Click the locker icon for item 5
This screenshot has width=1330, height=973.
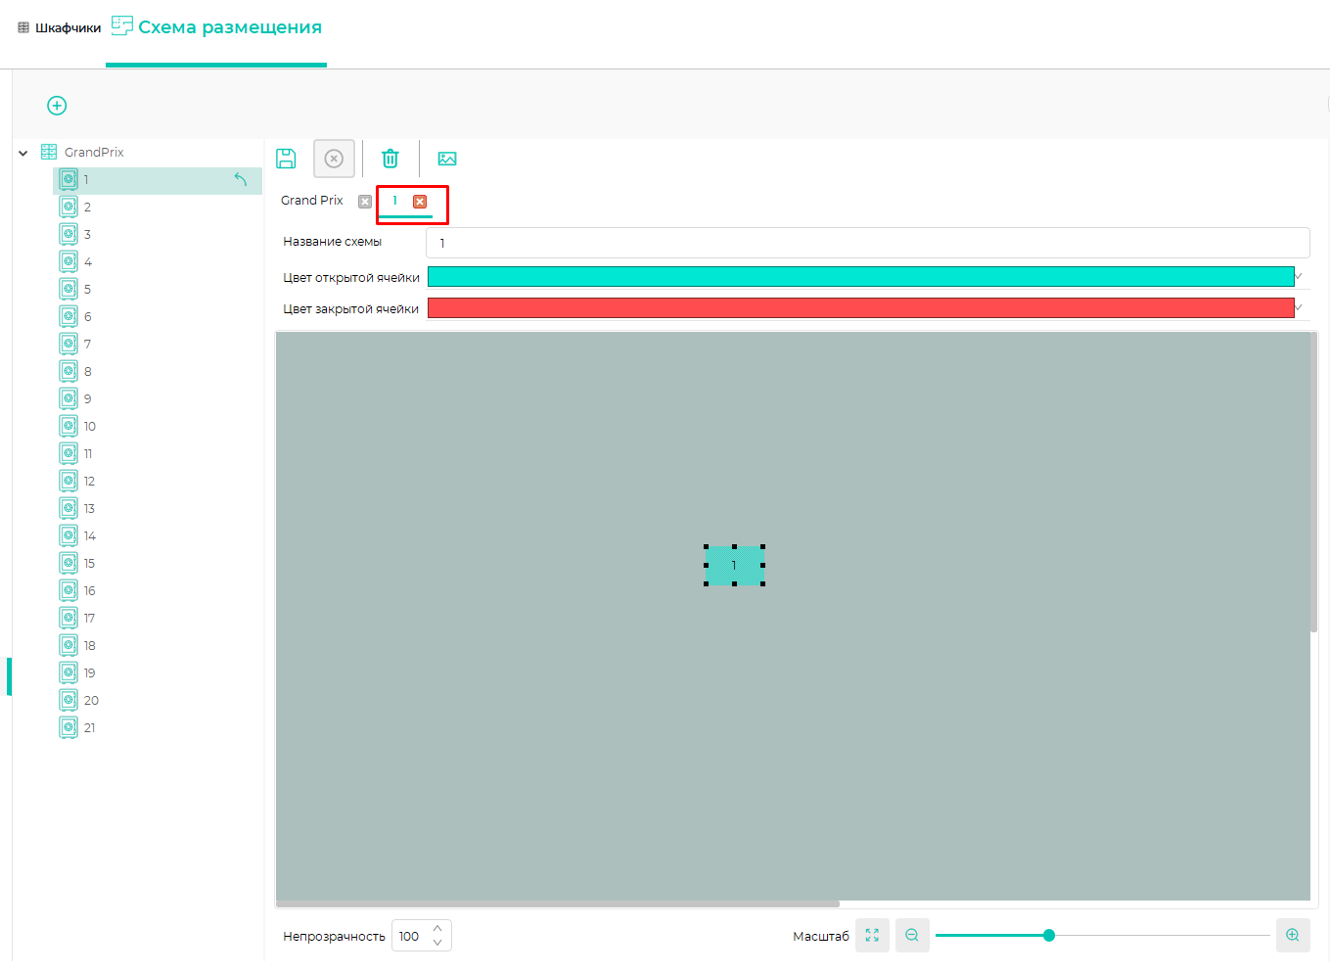point(69,289)
